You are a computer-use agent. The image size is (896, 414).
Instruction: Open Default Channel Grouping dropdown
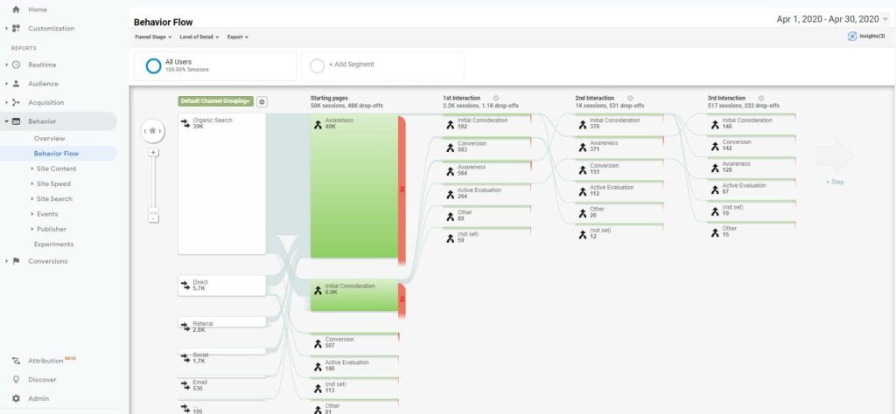coord(215,101)
